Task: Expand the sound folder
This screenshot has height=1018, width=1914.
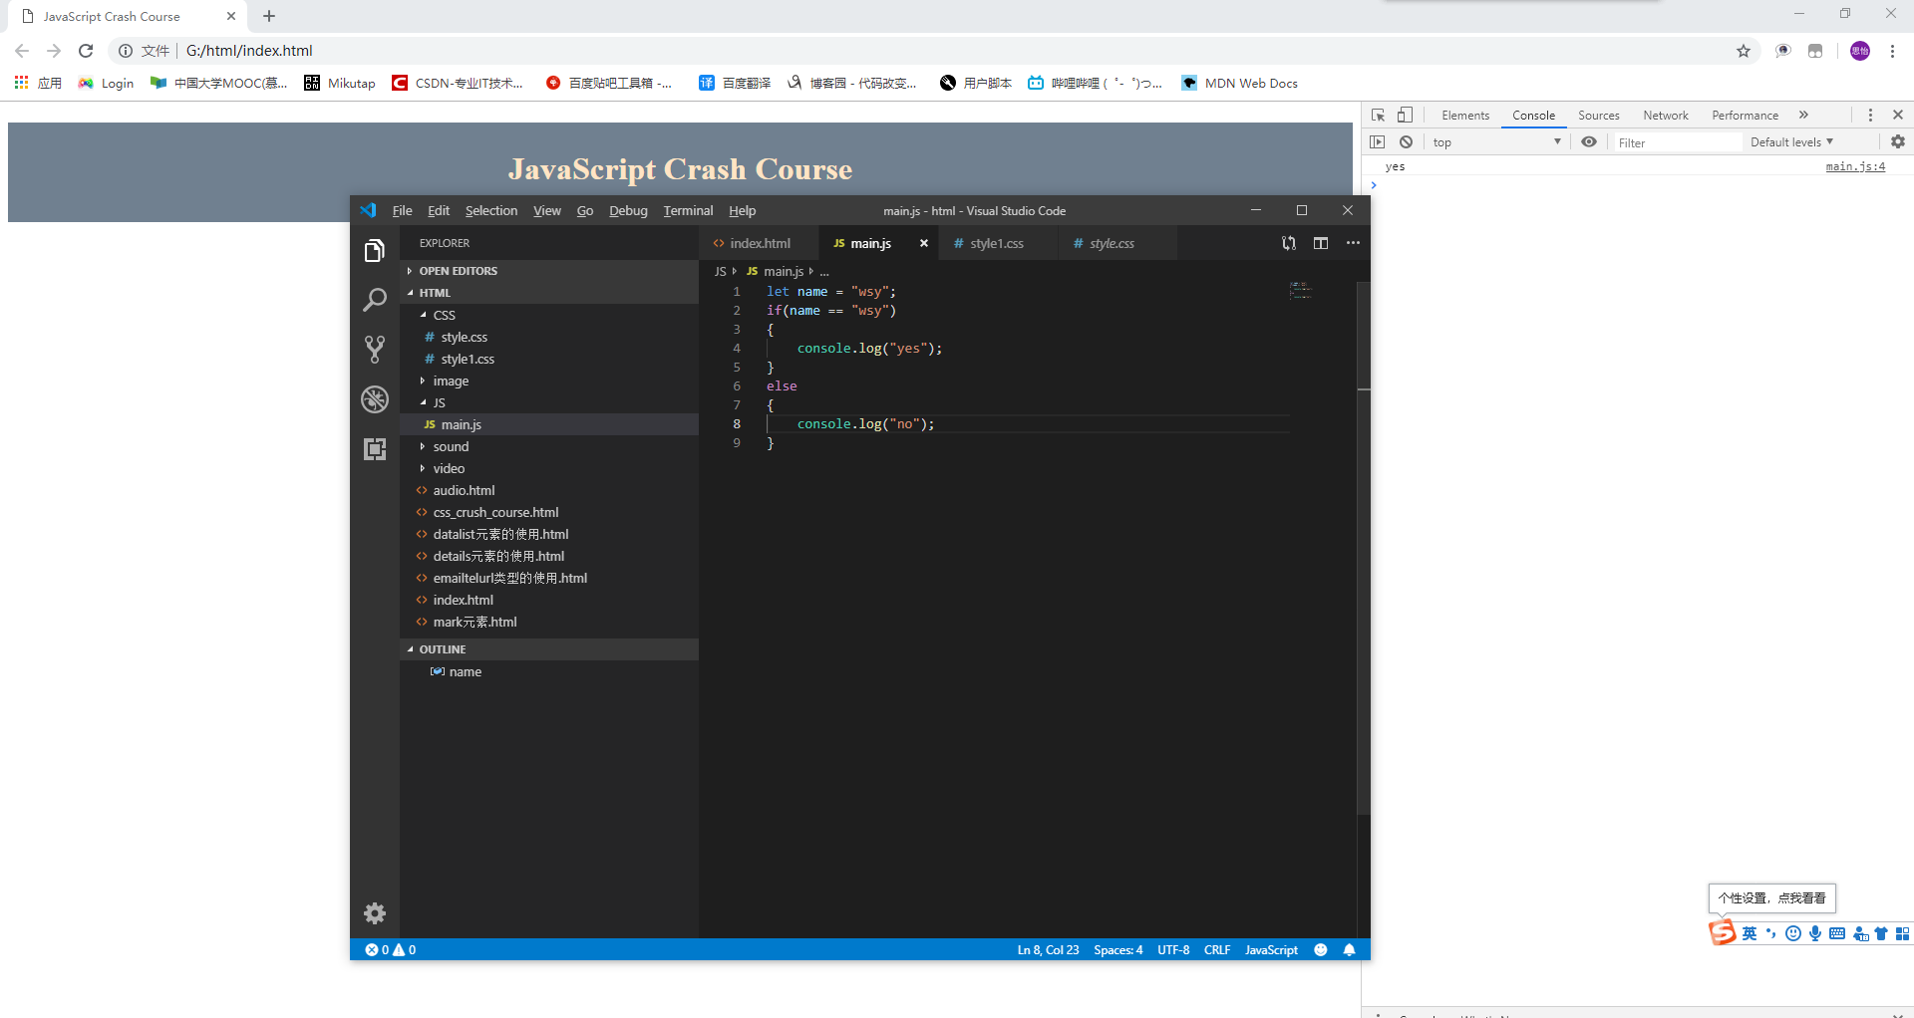Action: click(549, 446)
